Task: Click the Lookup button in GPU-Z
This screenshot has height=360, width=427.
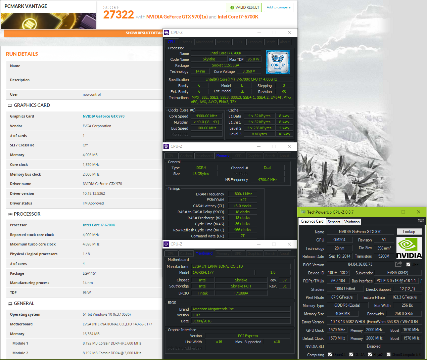Action: click(409, 232)
